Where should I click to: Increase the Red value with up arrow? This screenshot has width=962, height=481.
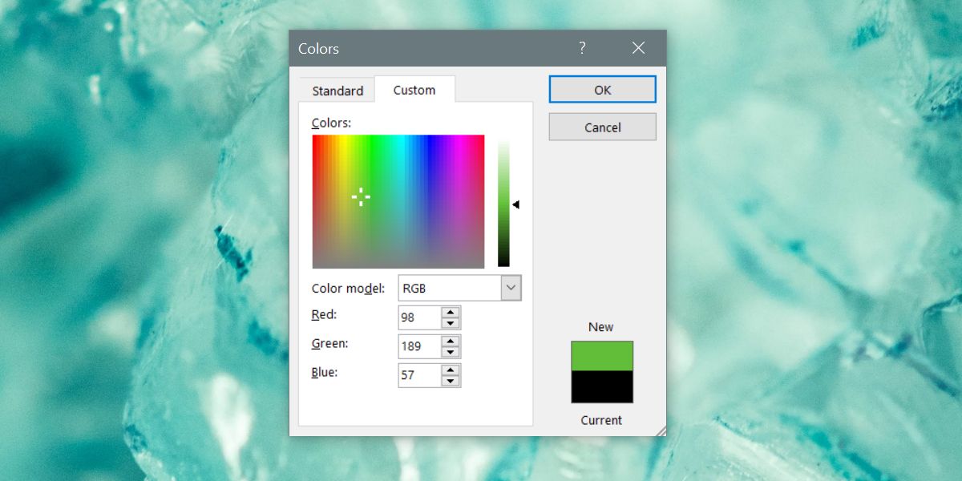(451, 313)
